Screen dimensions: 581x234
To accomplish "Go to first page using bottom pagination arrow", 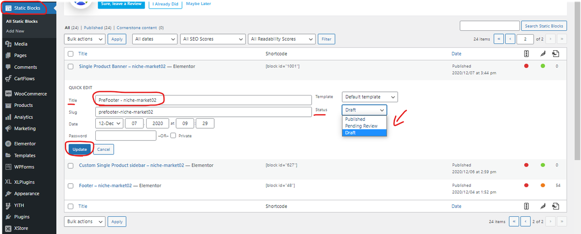I will pos(514,221).
